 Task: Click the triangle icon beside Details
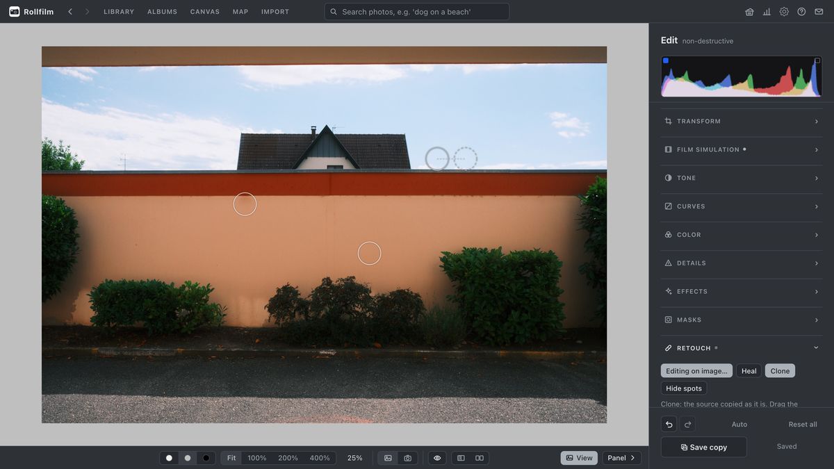(x=668, y=263)
